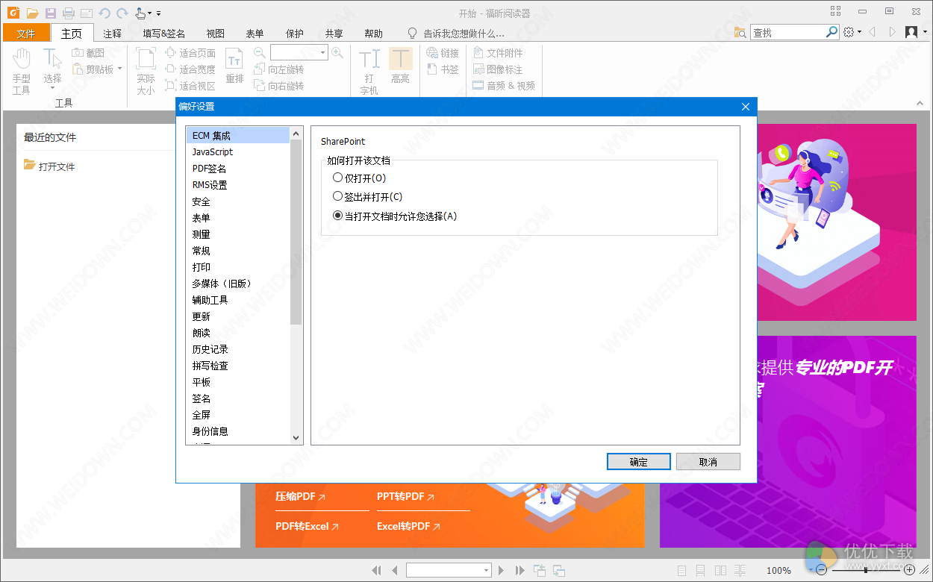
Task: Open the 文件 file menu tab
Action: [x=26, y=33]
